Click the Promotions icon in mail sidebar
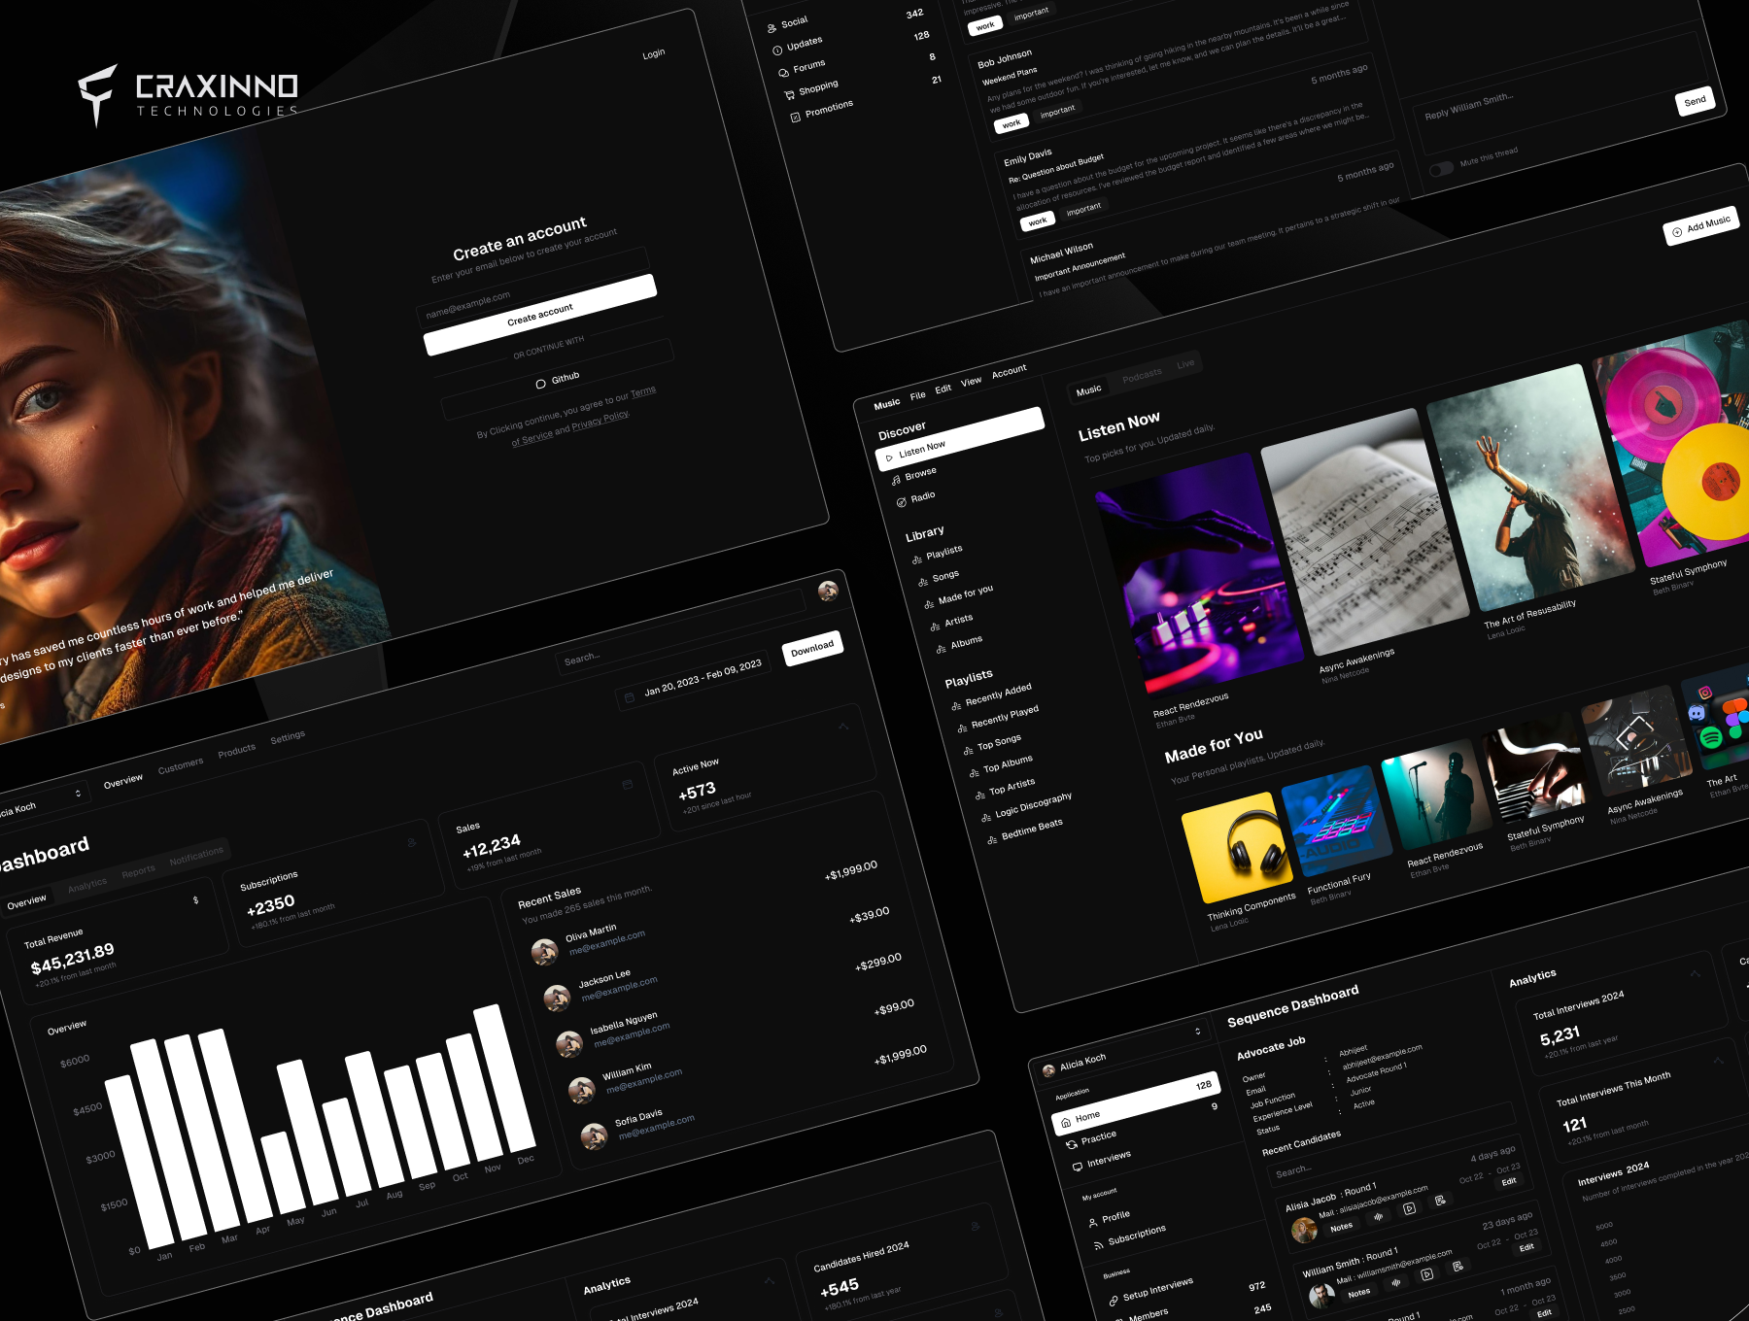 pyautogui.click(x=795, y=117)
